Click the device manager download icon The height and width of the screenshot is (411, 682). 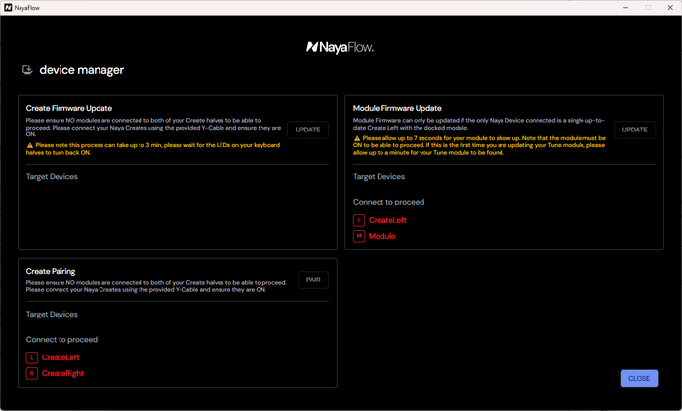(27, 70)
